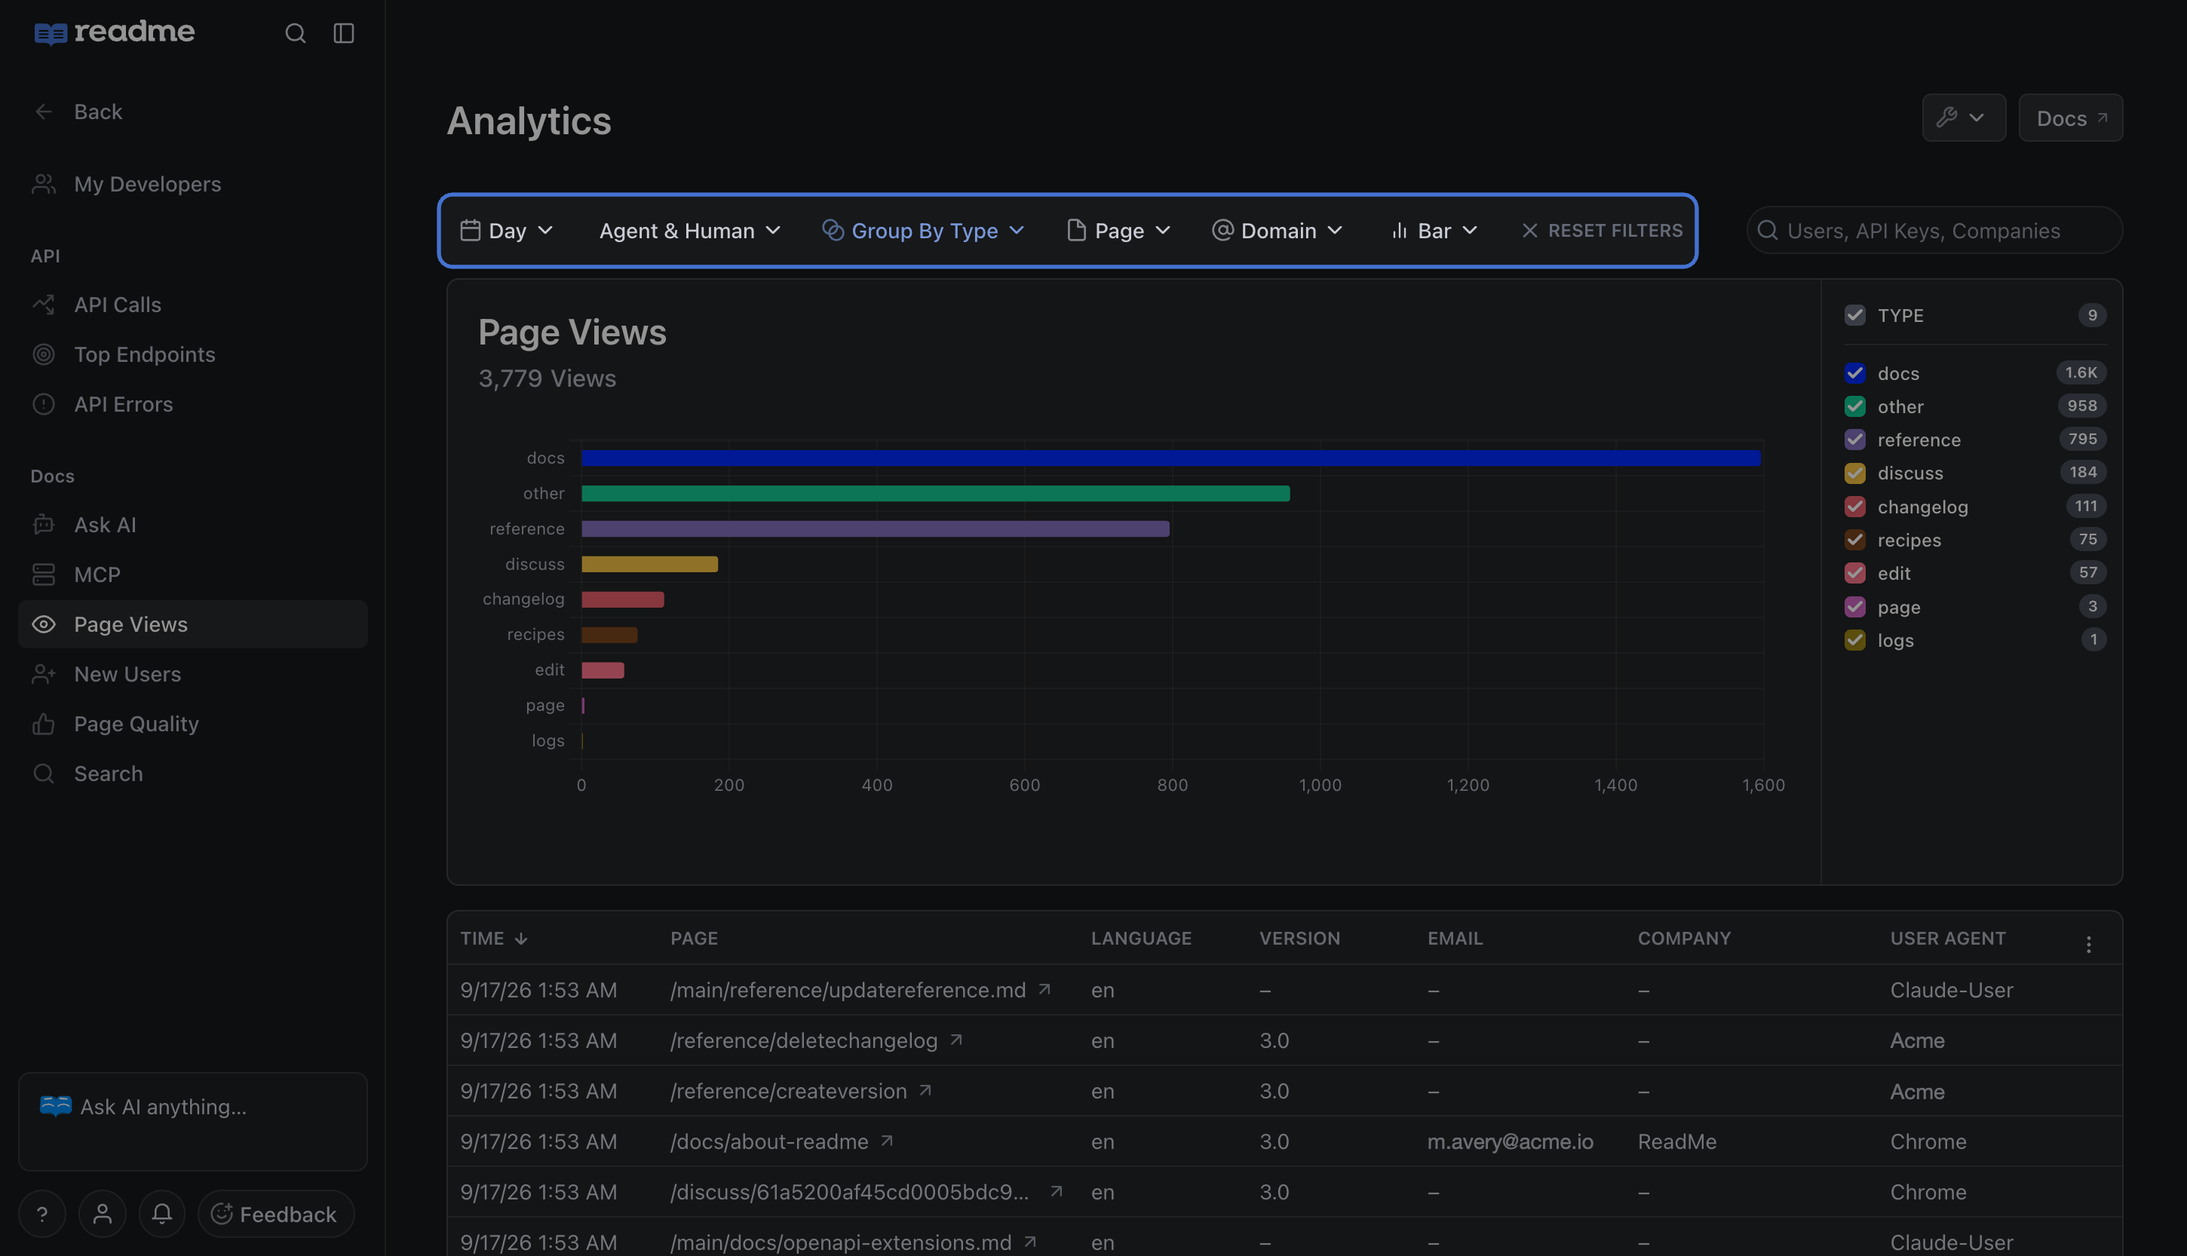2187x1256 pixels.
Task: Focus the Users, API Keys, Companies search field
Action: click(x=1934, y=231)
